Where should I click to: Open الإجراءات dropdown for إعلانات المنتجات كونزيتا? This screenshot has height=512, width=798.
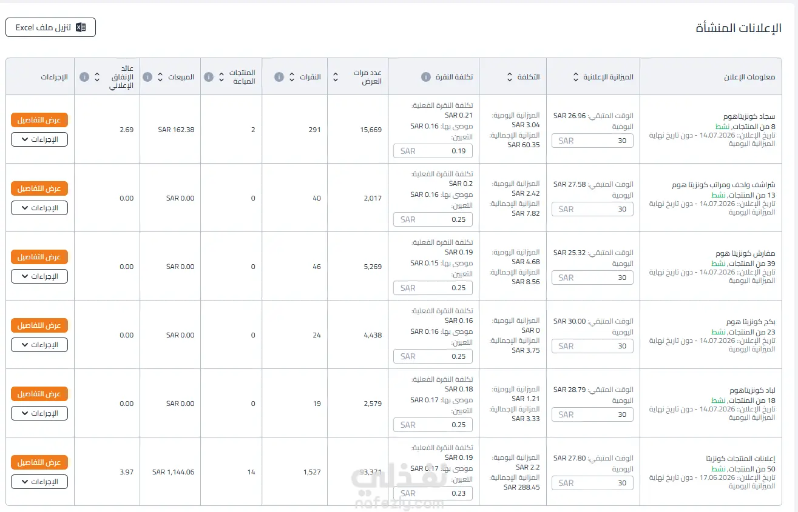39,482
